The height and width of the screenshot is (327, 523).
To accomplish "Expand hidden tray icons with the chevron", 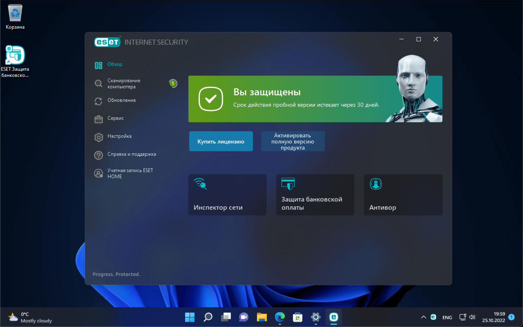I will [423, 317].
